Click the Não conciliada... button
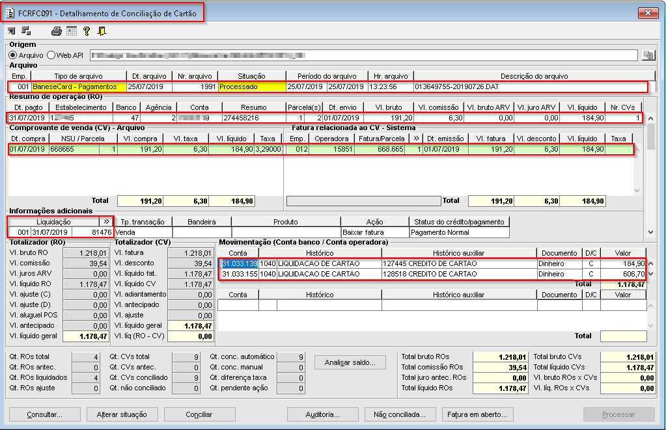Screen dimensions: 666x430 pyautogui.click(x=400, y=414)
